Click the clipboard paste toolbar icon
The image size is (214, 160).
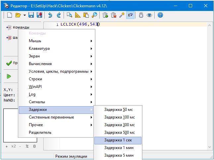(86, 15)
